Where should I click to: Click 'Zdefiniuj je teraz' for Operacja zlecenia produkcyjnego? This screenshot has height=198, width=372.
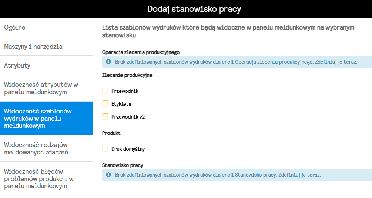coord(336,62)
